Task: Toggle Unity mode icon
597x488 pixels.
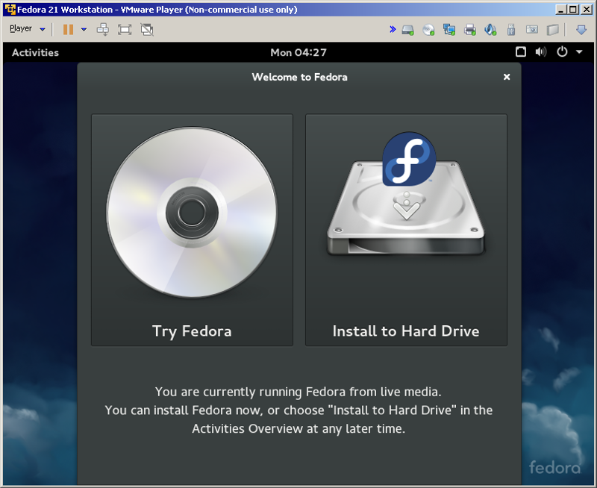Action: (x=147, y=29)
